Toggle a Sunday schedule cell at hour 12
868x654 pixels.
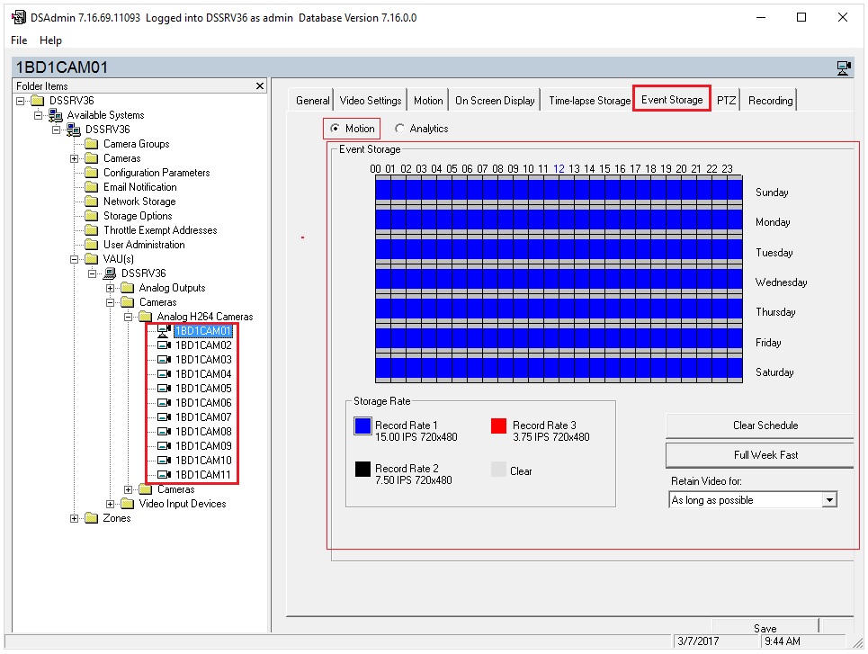click(x=567, y=192)
